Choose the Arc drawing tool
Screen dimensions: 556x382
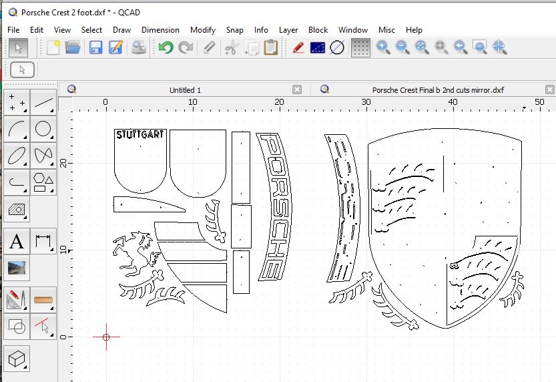click(17, 129)
